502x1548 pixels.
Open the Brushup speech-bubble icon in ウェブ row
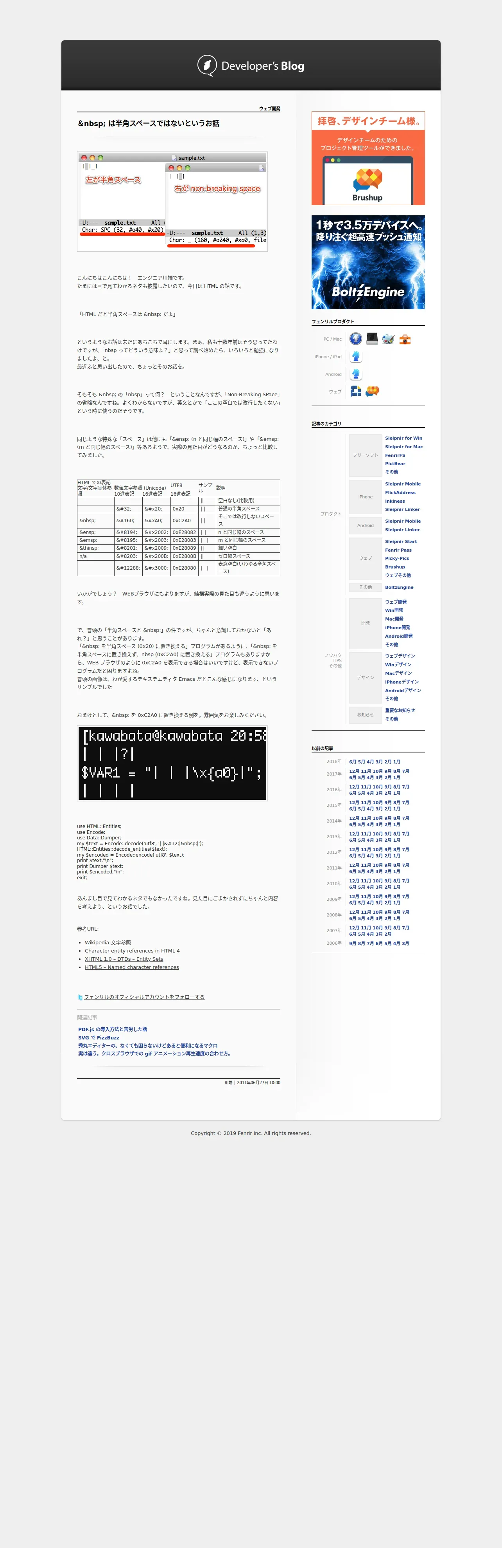(x=372, y=391)
